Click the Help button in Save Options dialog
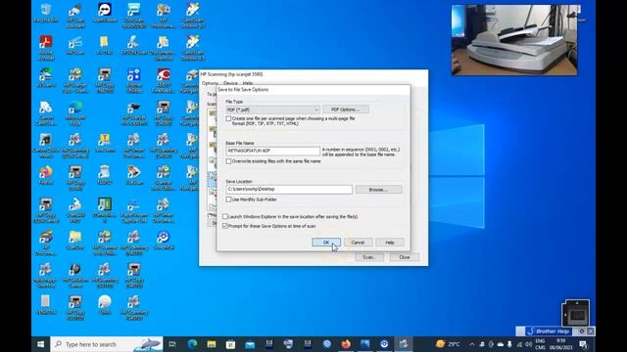Viewport: 627px width, 352px height. [390, 242]
